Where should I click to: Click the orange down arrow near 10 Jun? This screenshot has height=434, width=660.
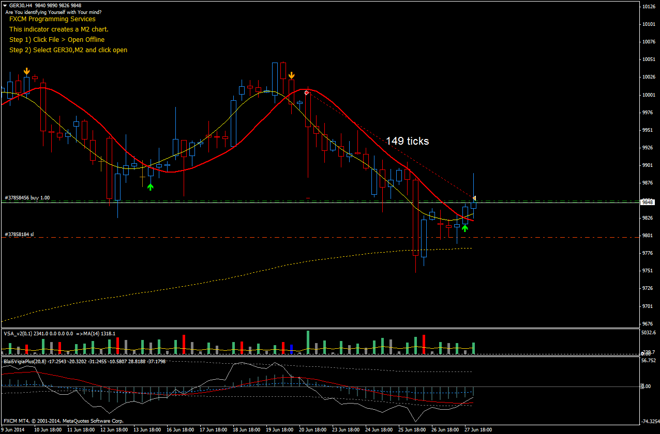pyautogui.click(x=26, y=71)
